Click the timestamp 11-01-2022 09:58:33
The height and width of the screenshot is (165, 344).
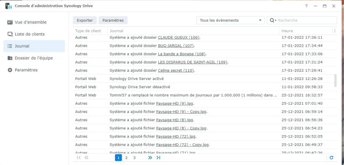302,87
